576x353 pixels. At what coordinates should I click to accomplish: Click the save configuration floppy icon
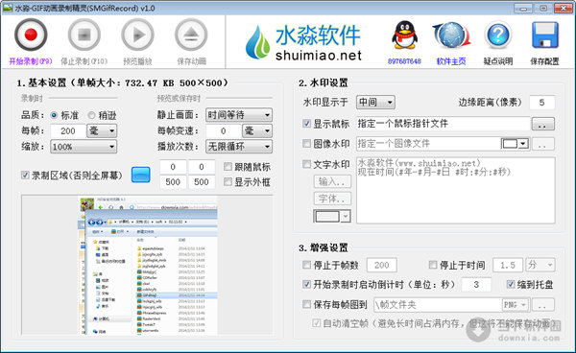pyautogui.click(x=545, y=35)
